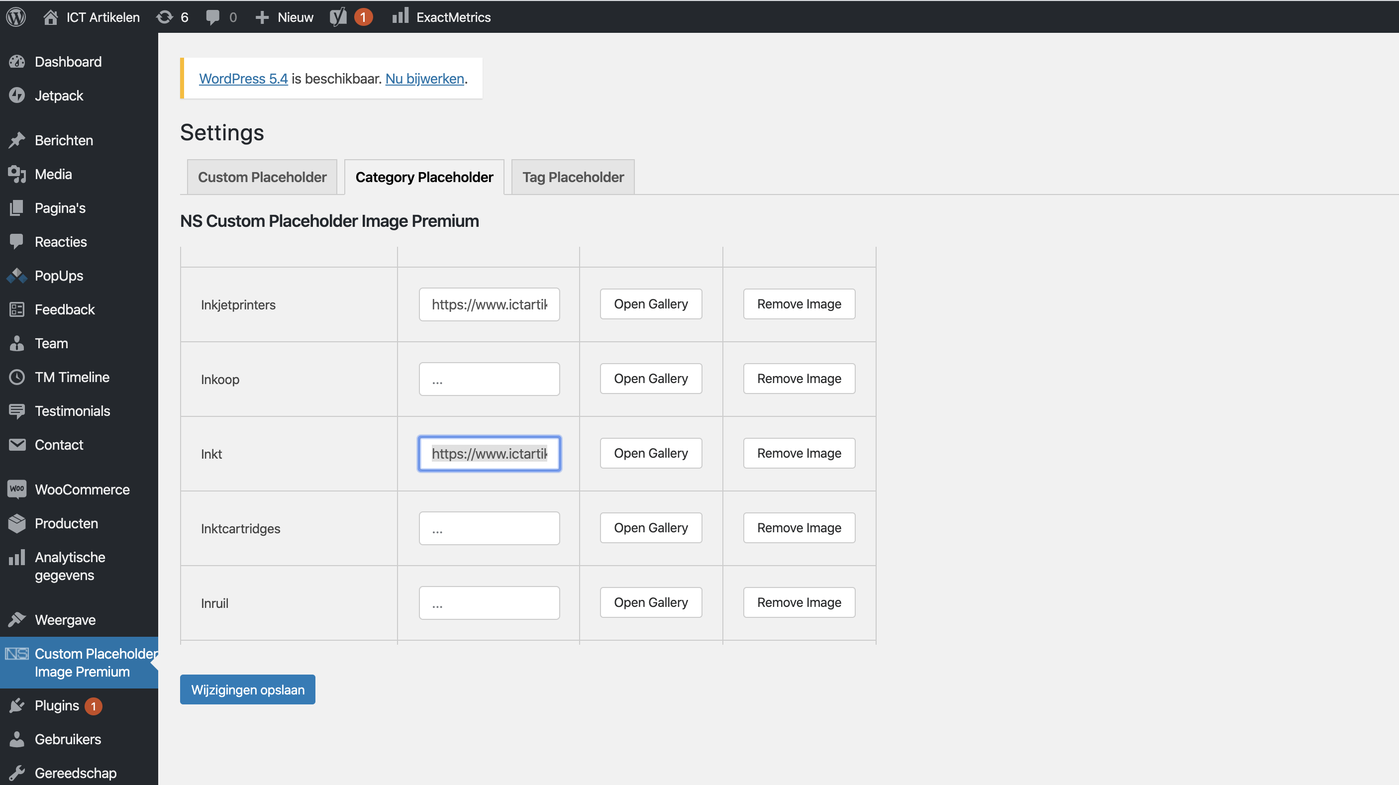Click the Producten box icon
The height and width of the screenshot is (785, 1399).
(x=17, y=523)
